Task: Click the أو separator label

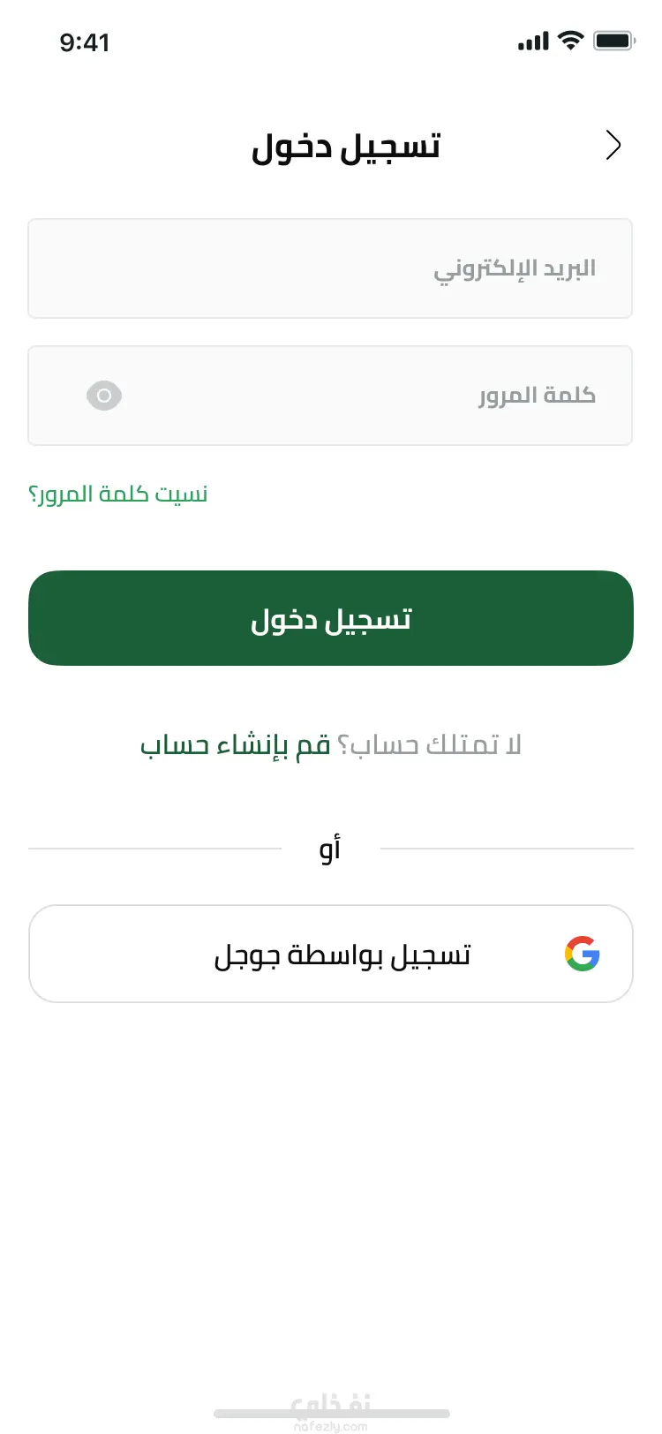Action: [330, 849]
